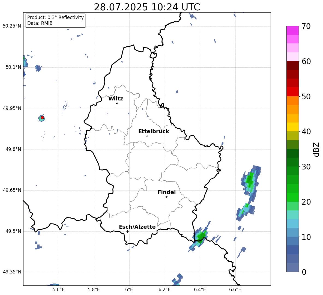323x295 pixels.
Task: Click the colorbar tick label 10
Action: point(306,237)
